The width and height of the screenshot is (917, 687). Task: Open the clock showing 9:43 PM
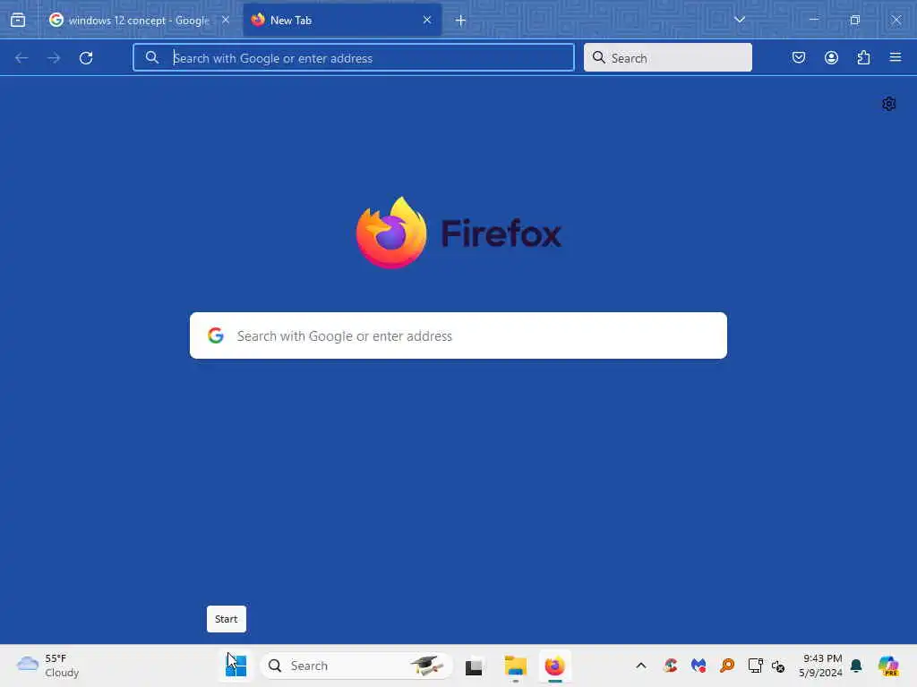[x=821, y=666]
